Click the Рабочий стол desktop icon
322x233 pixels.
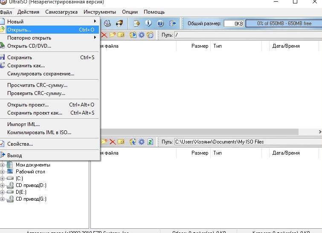[10, 172]
